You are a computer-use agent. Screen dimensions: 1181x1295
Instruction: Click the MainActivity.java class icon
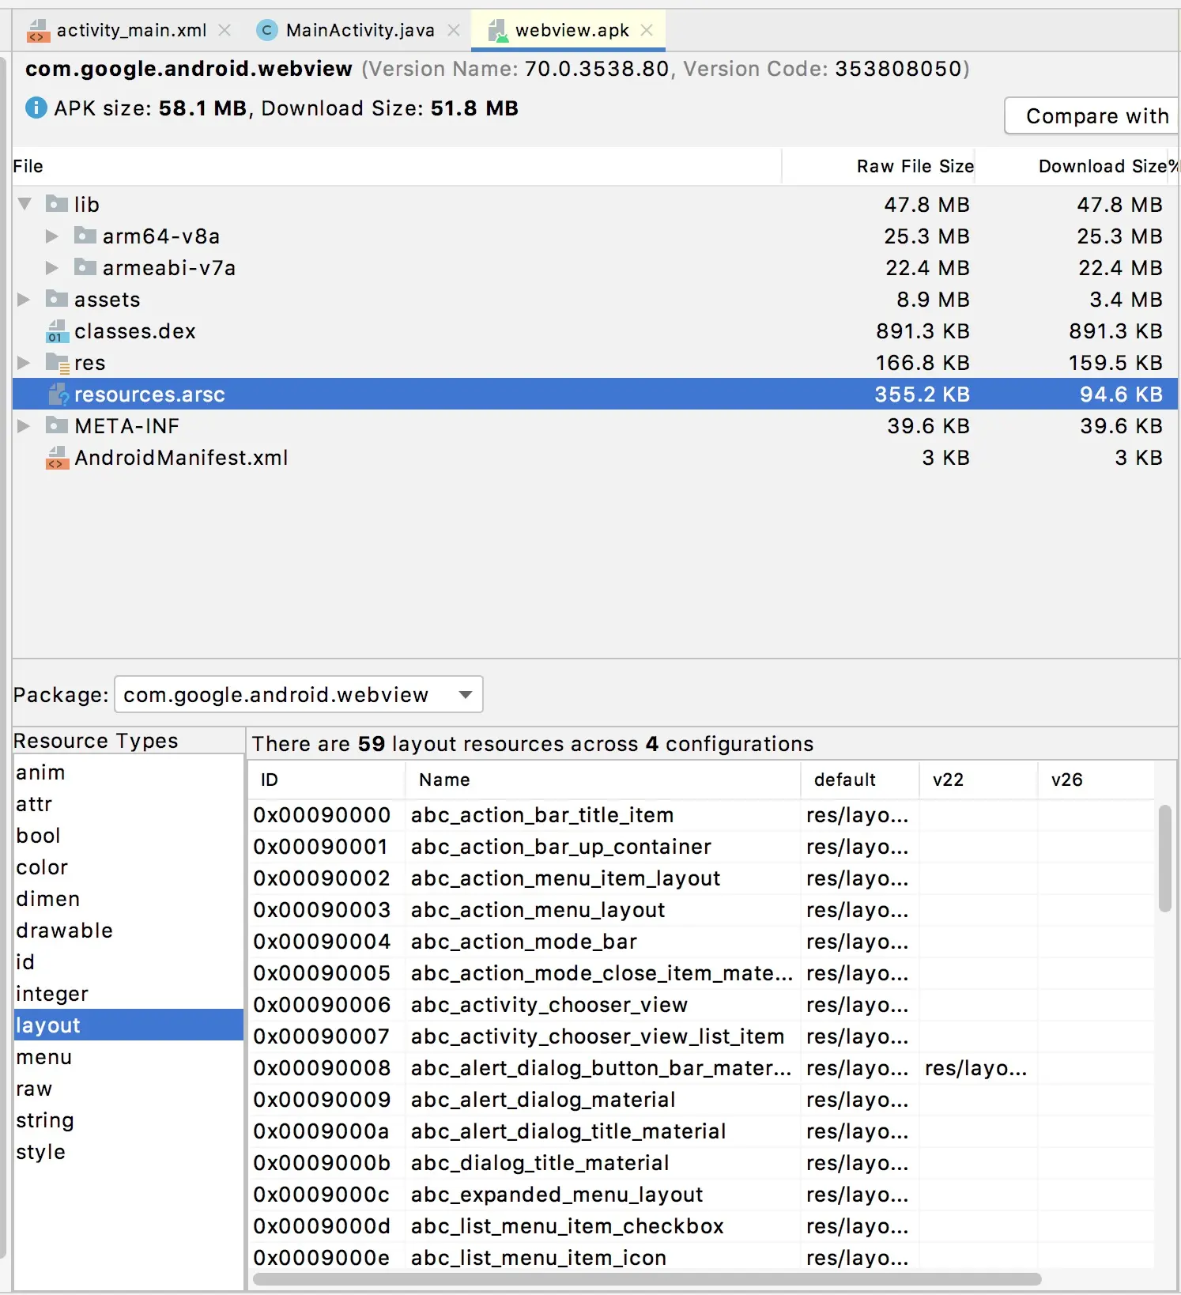[267, 30]
